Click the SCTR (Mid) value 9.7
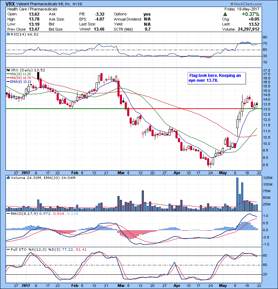The height and width of the screenshot is (289, 278). [148, 29]
